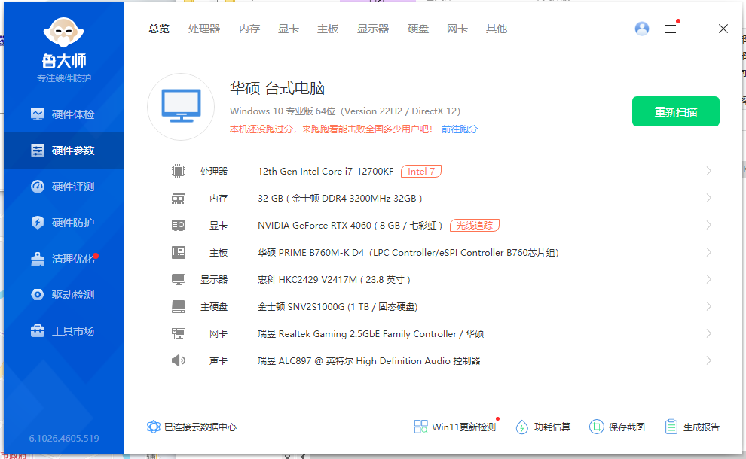Expand the 处理器 row chevron
This screenshot has height=459, width=746.
click(x=709, y=171)
